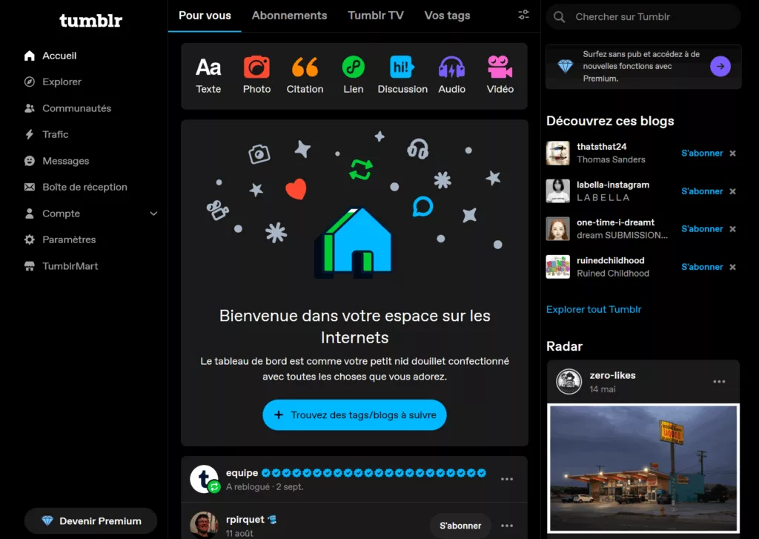Image resolution: width=759 pixels, height=539 pixels.
Task: Subscribe to labella-instagram blog
Action: pyautogui.click(x=702, y=191)
